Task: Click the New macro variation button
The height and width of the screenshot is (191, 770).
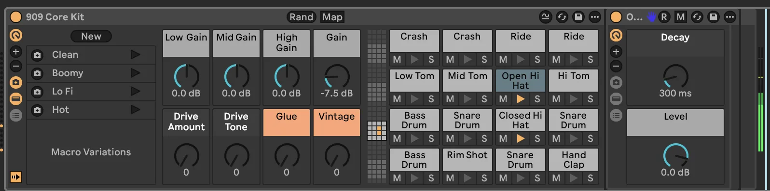Action: click(x=91, y=36)
